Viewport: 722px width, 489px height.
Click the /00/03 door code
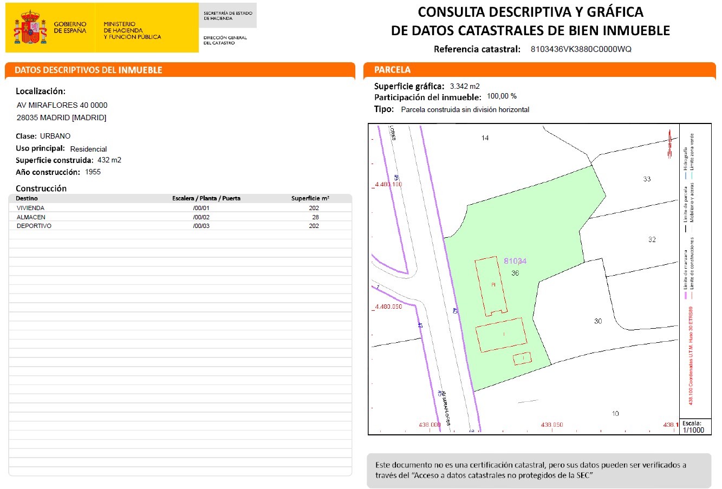[201, 226]
